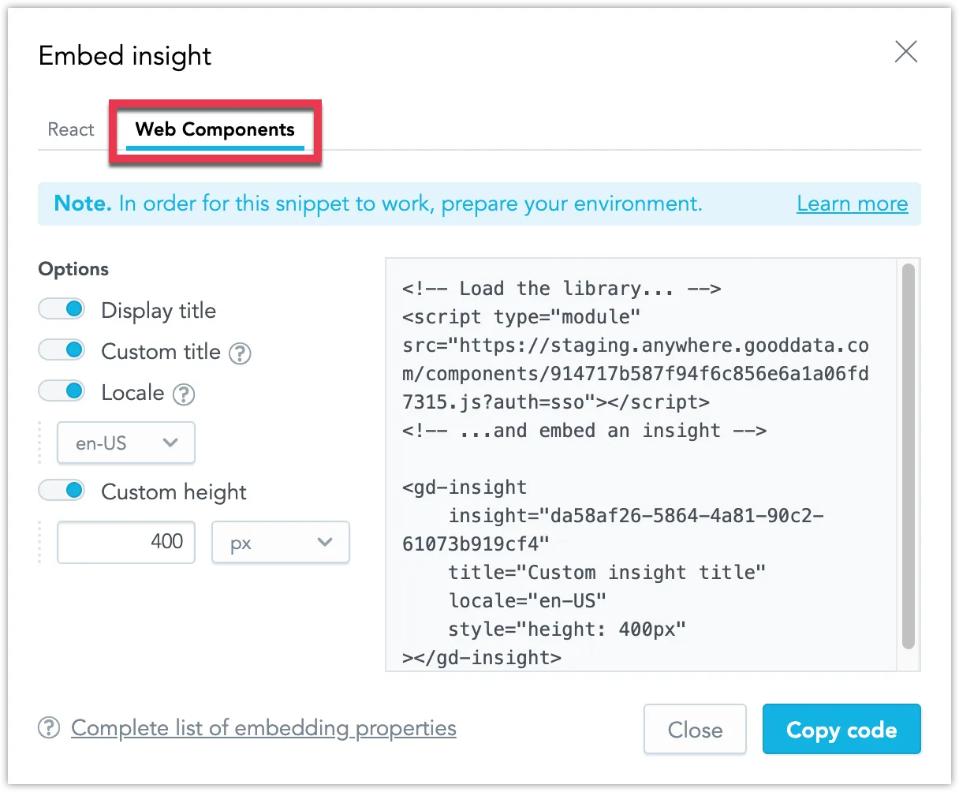The image size is (959, 792).
Task: Click the Copy code button
Action: coord(841,730)
